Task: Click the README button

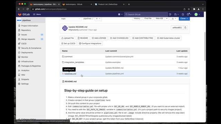Action: pyautogui.click(x=83, y=38)
